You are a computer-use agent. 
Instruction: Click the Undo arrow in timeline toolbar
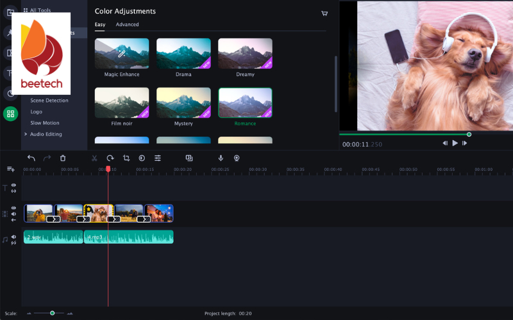pos(31,158)
